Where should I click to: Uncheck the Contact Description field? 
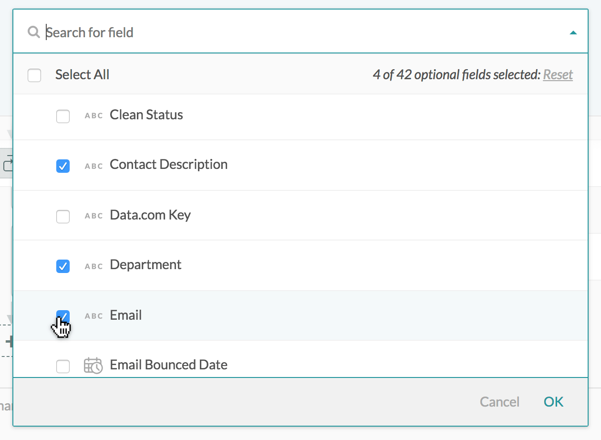[63, 166]
